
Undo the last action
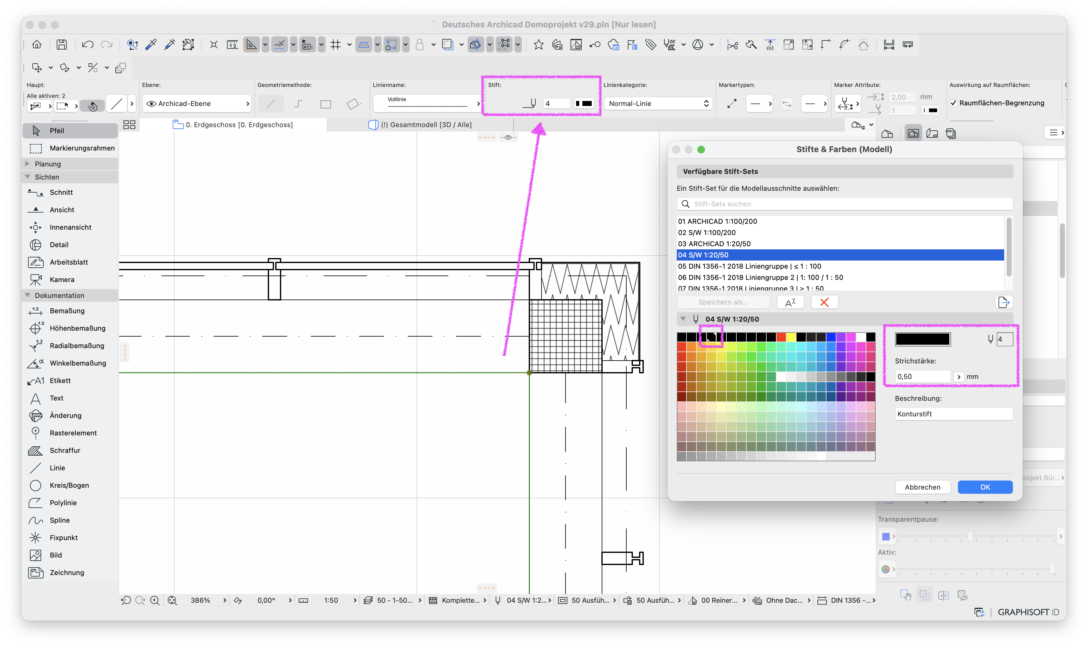click(x=87, y=45)
